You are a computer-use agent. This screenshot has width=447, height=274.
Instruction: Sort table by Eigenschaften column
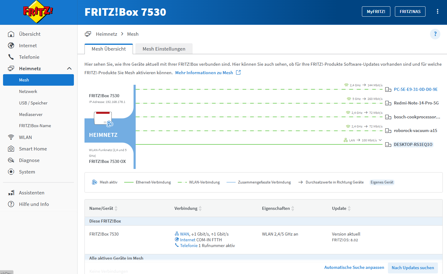[x=278, y=208]
